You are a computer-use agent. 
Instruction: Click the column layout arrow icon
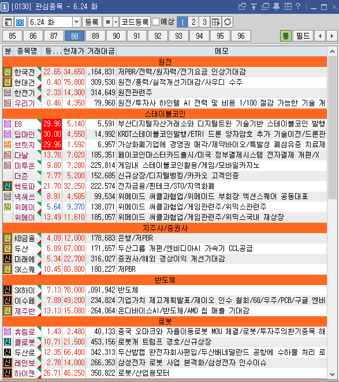point(215,22)
